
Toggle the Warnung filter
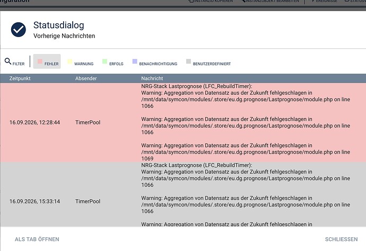tap(81, 61)
